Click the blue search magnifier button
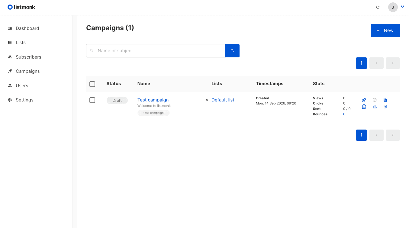Viewport: 409px width, 228px height. [x=232, y=51]
